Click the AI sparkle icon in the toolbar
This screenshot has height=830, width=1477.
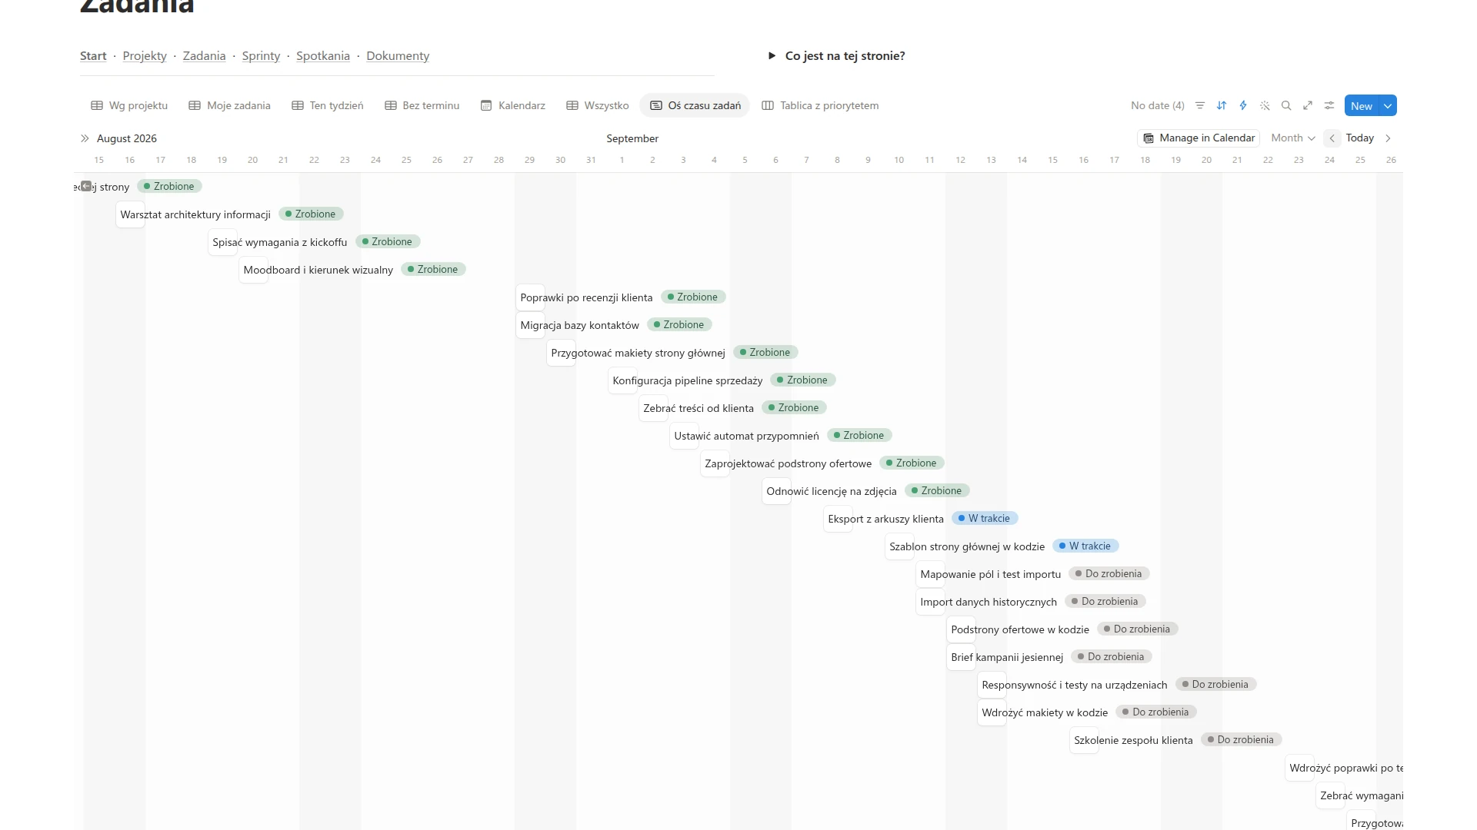(1265, 105)
